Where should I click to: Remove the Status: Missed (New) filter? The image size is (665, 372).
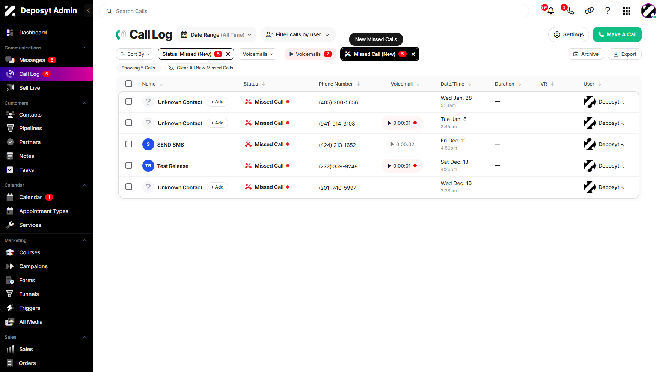click(228, 54)
